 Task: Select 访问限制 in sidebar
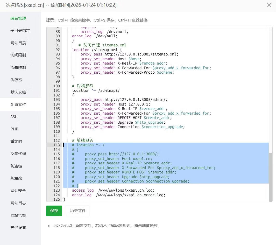(x=18, y=55)
